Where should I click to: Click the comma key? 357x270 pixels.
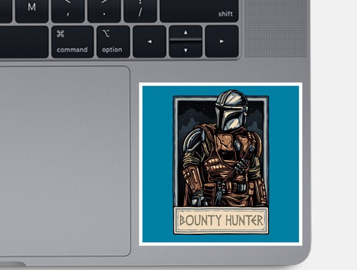68,11
